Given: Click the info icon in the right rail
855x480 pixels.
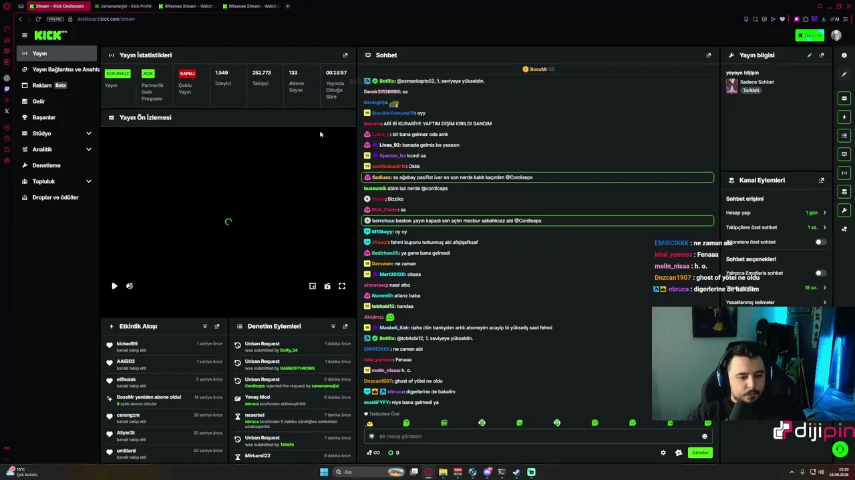Looking at the screenshot, I should coord(844,55).
